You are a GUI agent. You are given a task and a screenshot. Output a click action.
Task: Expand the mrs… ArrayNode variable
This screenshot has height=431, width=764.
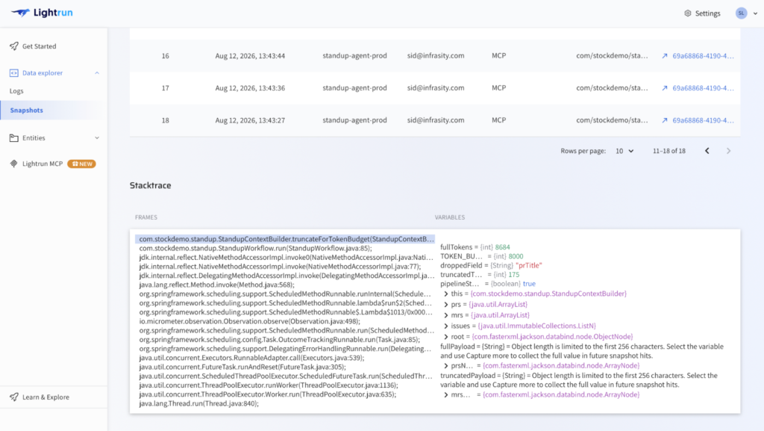[x=446, y=395]
